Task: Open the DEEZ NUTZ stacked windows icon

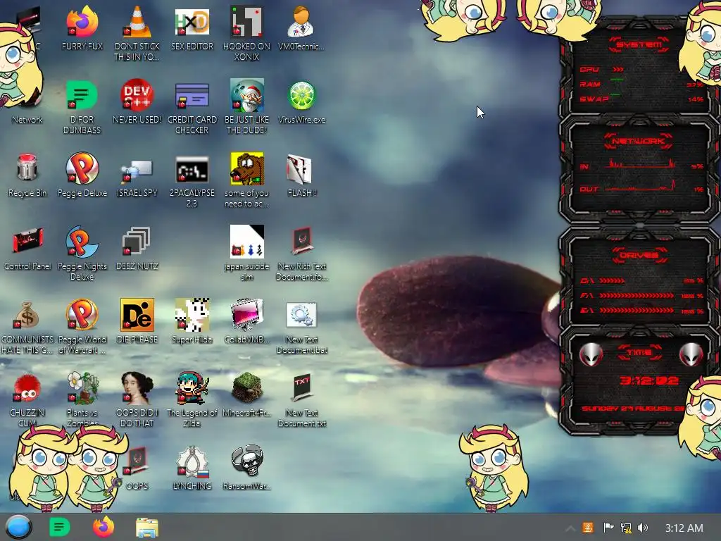Action: (137, 241)
